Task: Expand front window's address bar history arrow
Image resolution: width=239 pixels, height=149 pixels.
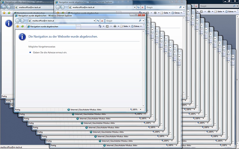Action: pos(94,21)
